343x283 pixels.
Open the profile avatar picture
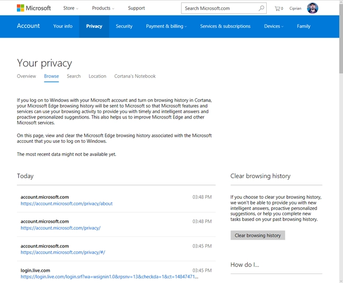click(x=312, y=8)
